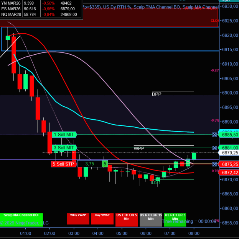Click the Wkly VWAP status box
The width and height of the screenshot is (239, 239).
[x=78, y=219]
